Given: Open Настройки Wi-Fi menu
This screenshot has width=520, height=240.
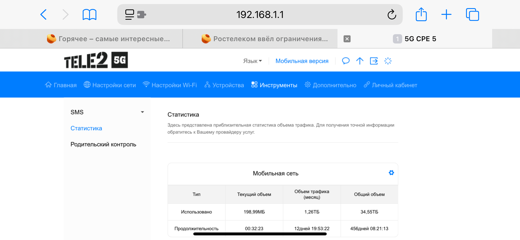Looking at the screenshot, I should [x=170, y=85].
